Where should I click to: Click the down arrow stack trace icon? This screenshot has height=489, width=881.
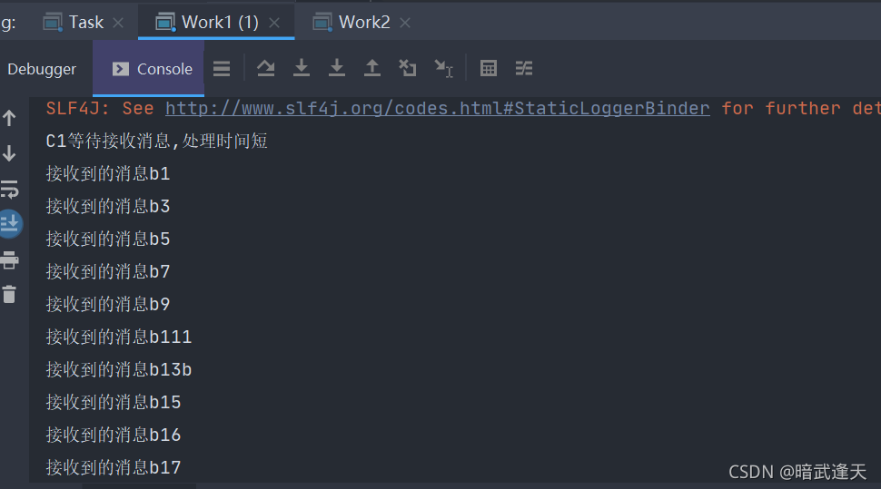pyautogui.click(x=9, y=153)
